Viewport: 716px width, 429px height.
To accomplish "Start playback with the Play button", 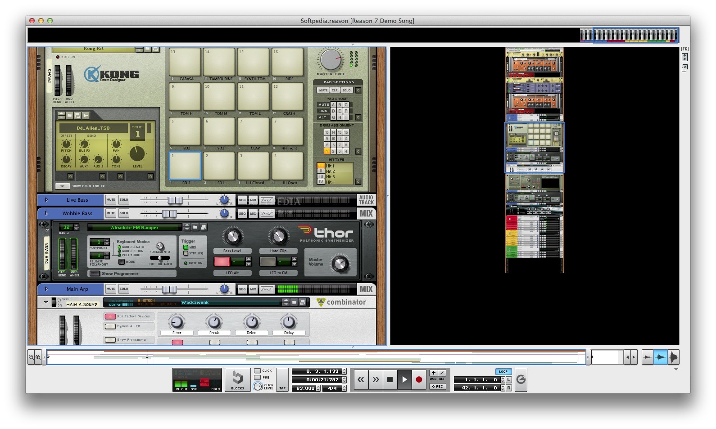I will click(x=404, y=379).
